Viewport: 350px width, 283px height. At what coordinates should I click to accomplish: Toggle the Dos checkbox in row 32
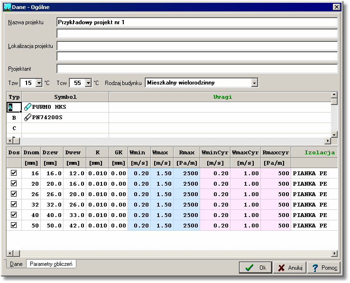click(x=14, y=204)
